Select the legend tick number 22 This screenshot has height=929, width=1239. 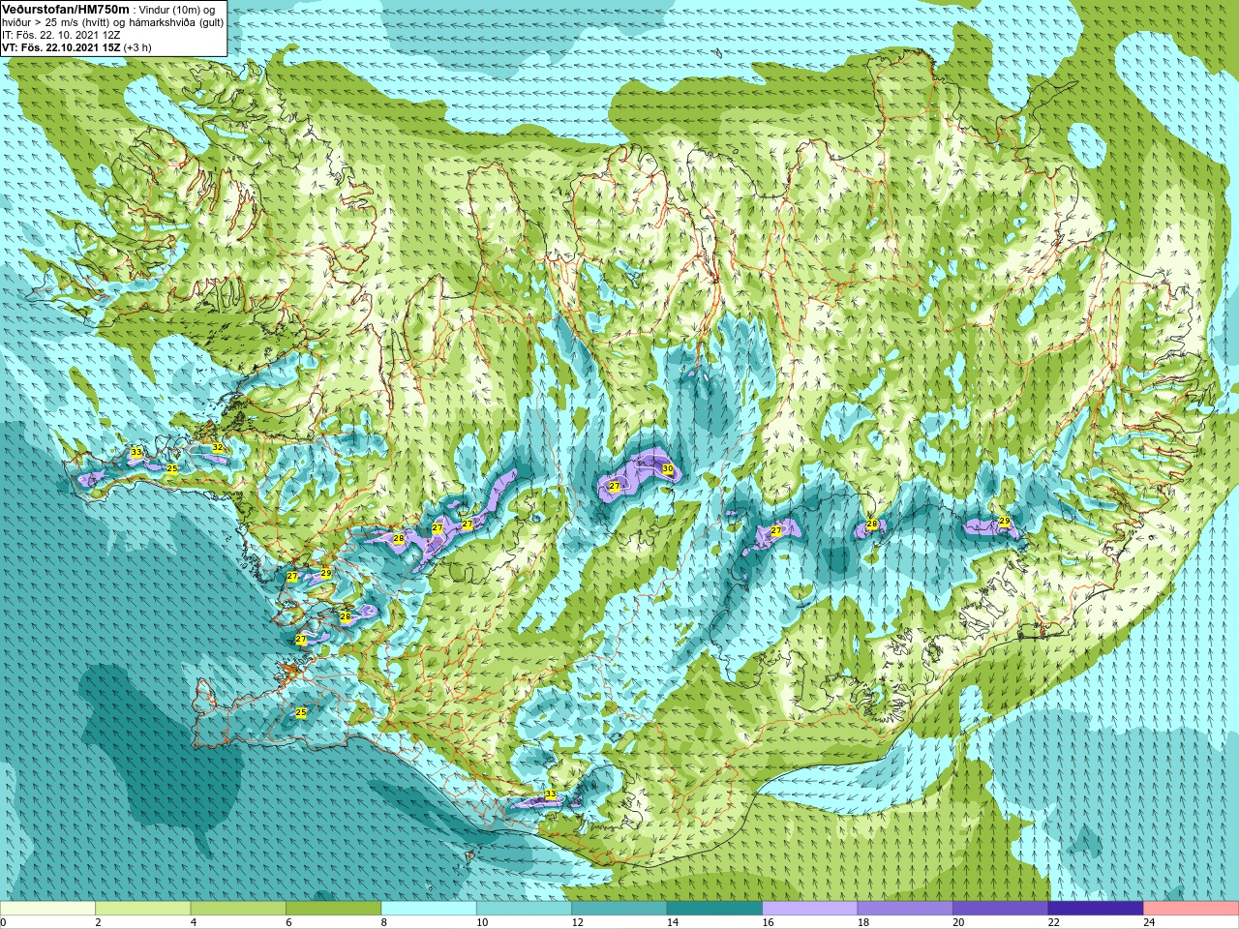(x=1054, y=923)
